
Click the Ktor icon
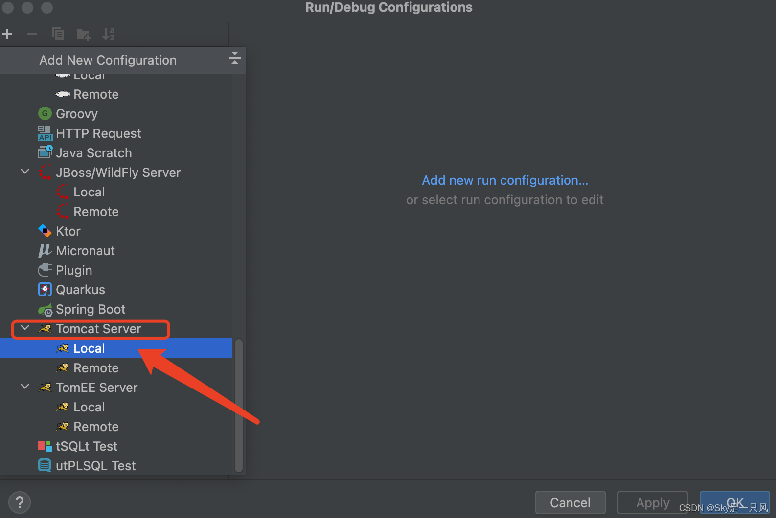[45, 231]
